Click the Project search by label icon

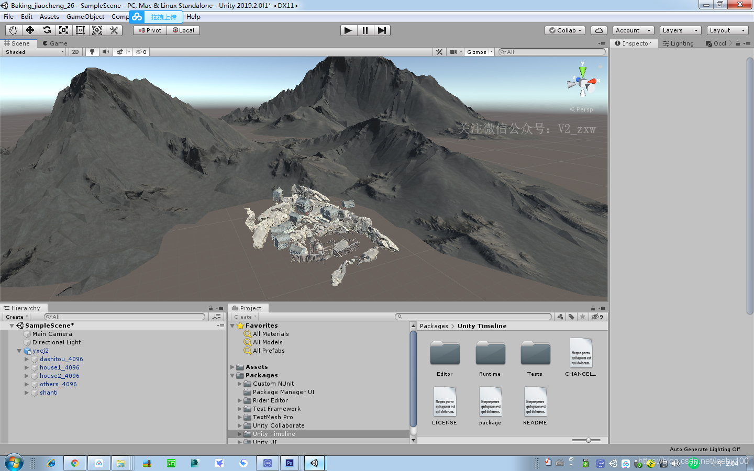point(571,317)
